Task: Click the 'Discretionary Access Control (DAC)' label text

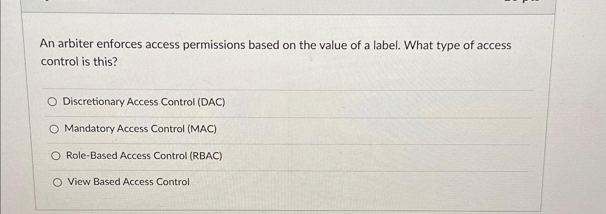Action: (144, 102)
